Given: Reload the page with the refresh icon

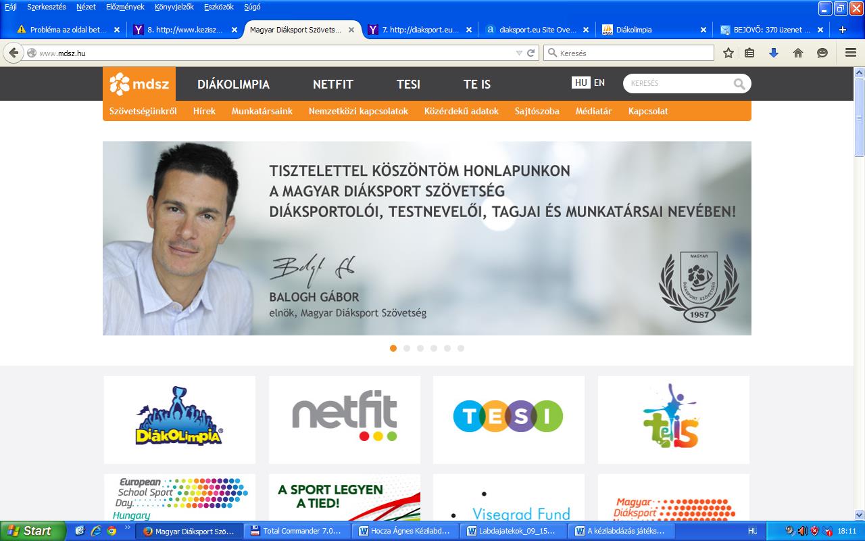Looking at the screenshot, I should tap(531, 53).
